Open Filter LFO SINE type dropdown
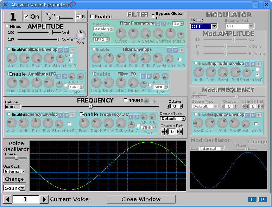This screenshot has height=207, width=272. pyautogui.click(x=161, y=87)
